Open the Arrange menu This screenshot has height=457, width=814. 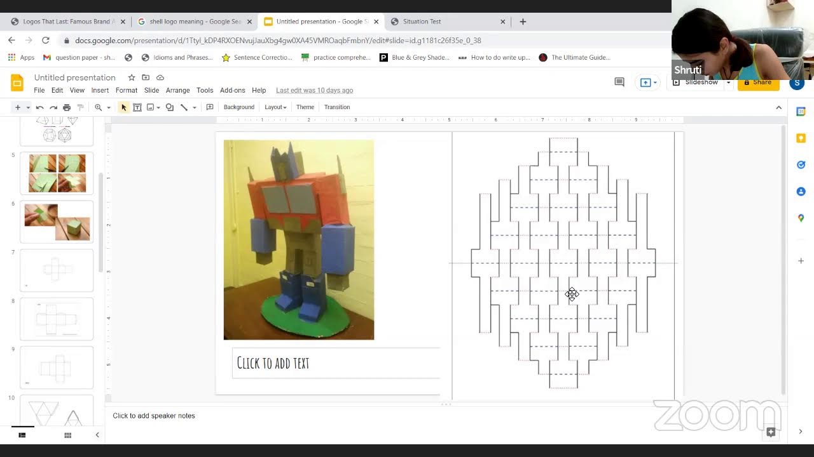click(178, 90)
